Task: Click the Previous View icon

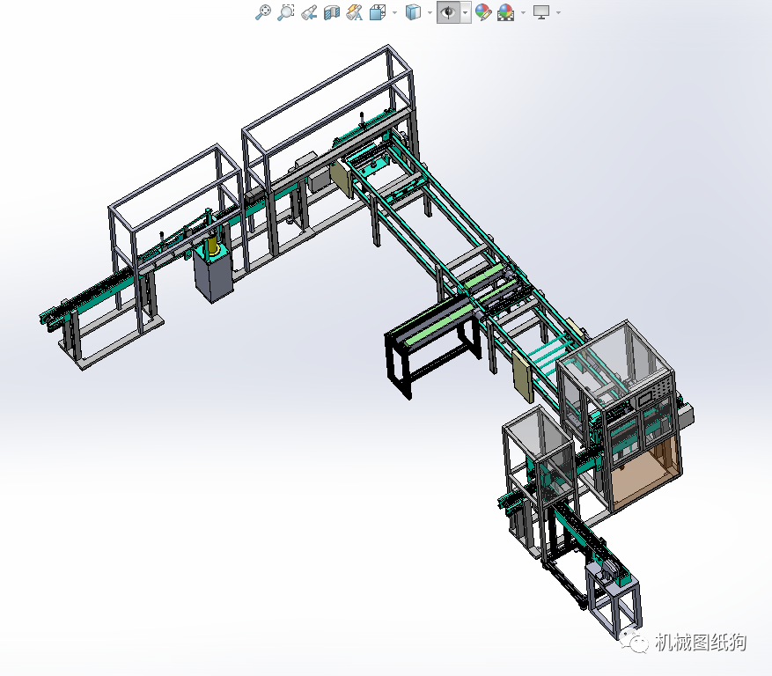Action: pyautogui.click(x=309, y=12)
